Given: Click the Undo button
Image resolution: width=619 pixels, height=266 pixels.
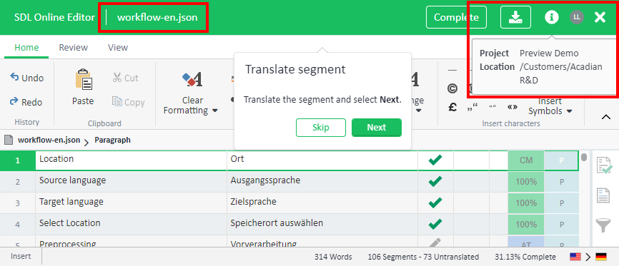Looking at the screenshot, I should 27,78.
